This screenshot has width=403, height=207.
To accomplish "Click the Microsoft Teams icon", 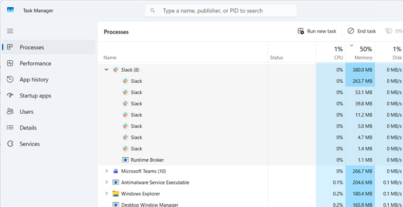I will (x=115, y=171).
